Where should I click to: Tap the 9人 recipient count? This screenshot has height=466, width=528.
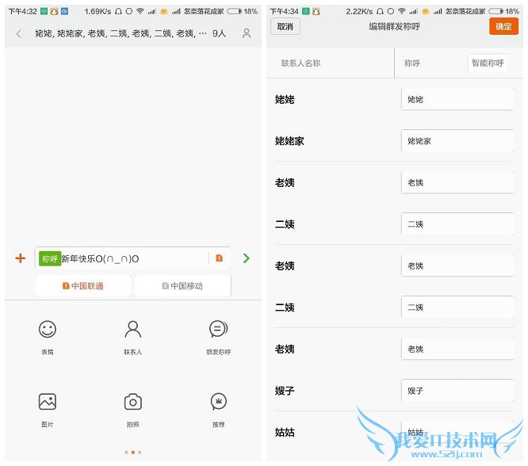[x=220, y=33]
